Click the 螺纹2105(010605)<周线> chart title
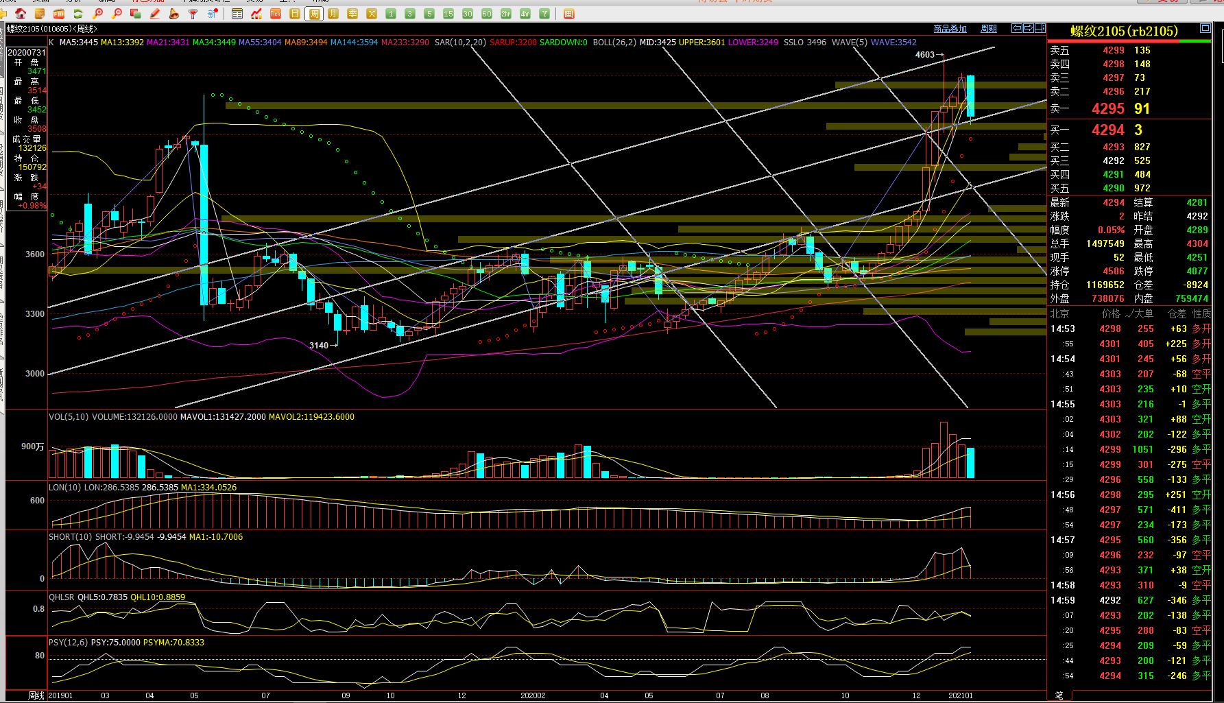The height and width of the screenshot is (703, 1224). (x=51, y=29)
